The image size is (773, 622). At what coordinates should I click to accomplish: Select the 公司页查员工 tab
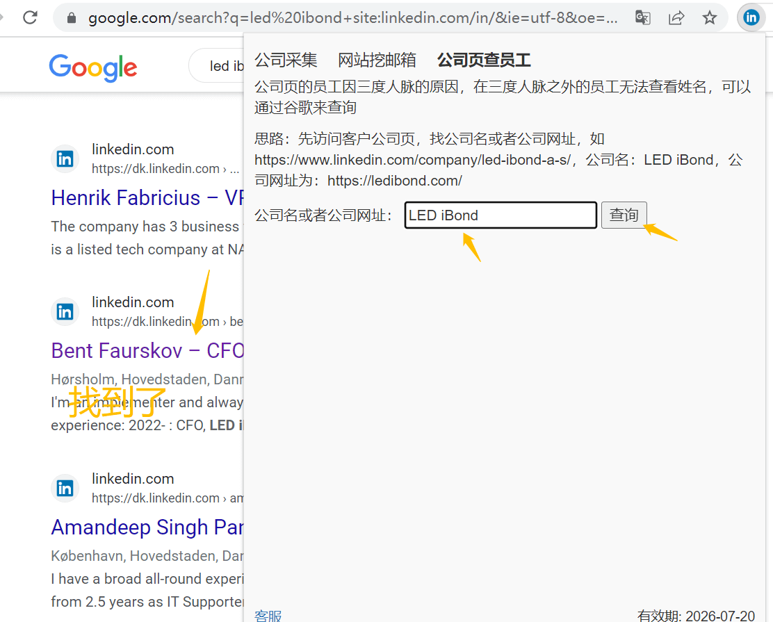click(484, 60)
